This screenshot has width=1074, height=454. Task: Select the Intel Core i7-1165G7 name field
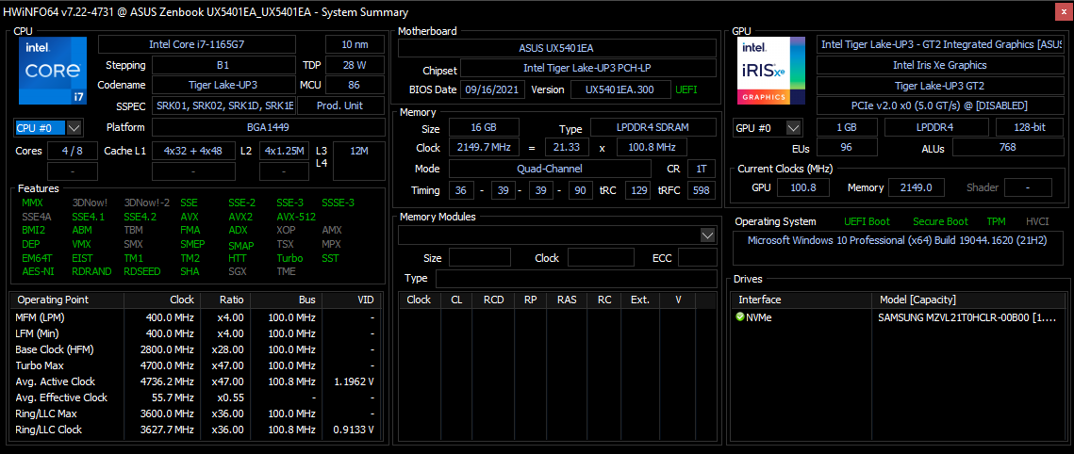[197, 44]
